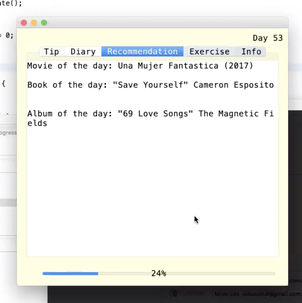Open the Diary tab
This screenshot has height=303, width=302.
(x=83, y=52)
